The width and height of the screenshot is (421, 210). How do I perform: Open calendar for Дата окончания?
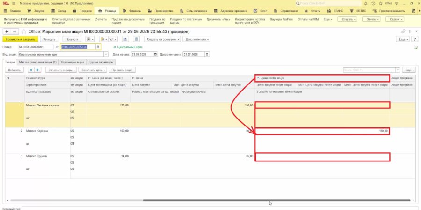207,54
